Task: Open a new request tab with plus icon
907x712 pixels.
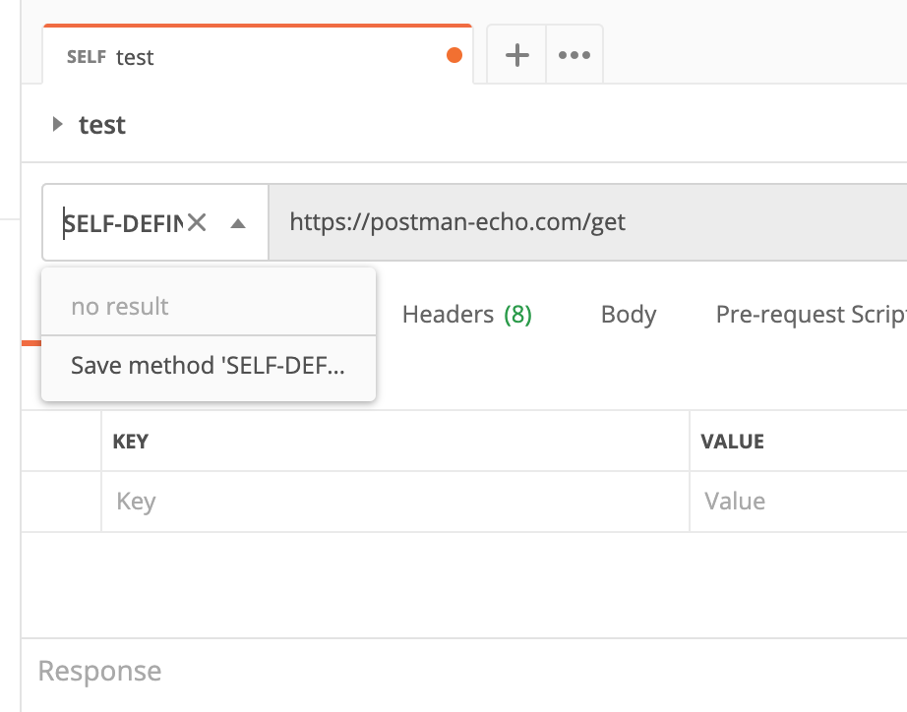Action: click(x=517, y=55)
